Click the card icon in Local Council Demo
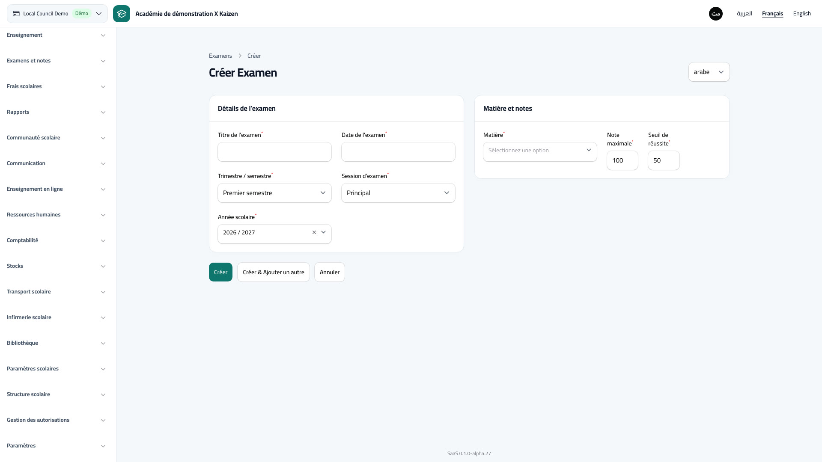Image resolution: width=822 pixels, height=462 pixels. (x=16, y=14)
